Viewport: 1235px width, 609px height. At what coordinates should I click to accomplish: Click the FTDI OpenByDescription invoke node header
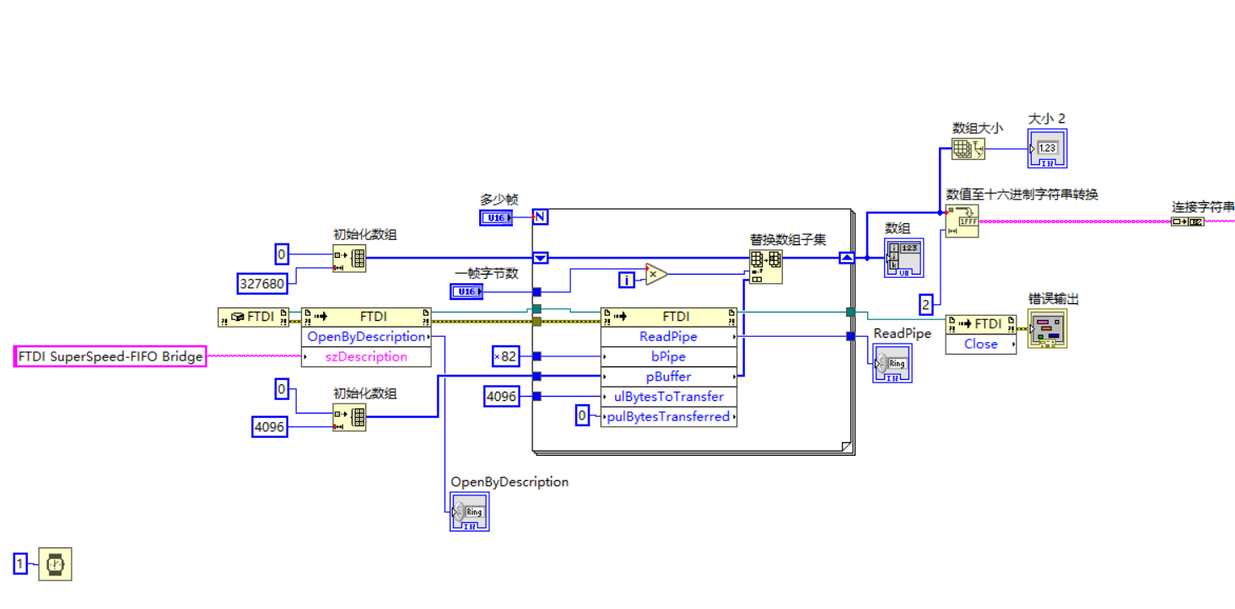point(366,317)
